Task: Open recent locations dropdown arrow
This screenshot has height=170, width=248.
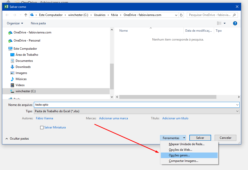Action: pyautogui.click(x=20, y=15)
